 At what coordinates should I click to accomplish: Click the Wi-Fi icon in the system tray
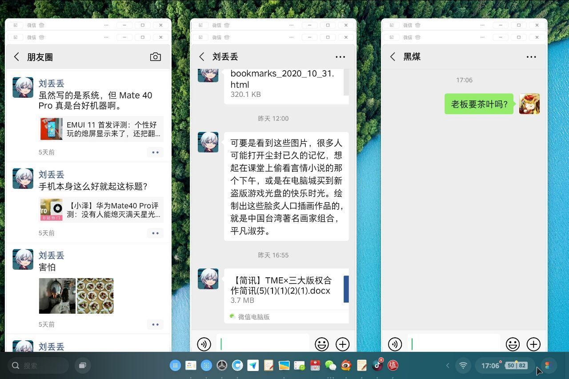coord(463,365)
